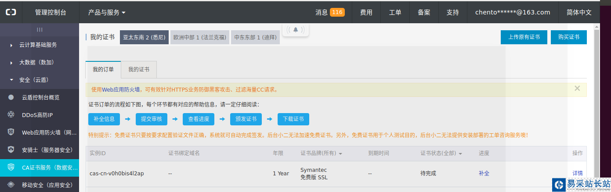Open 工单 in top navigation

tap(395, 12)
